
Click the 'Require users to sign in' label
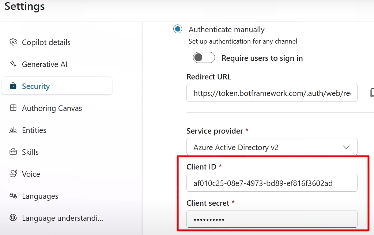pyautogui.click(x=262, y=58)
